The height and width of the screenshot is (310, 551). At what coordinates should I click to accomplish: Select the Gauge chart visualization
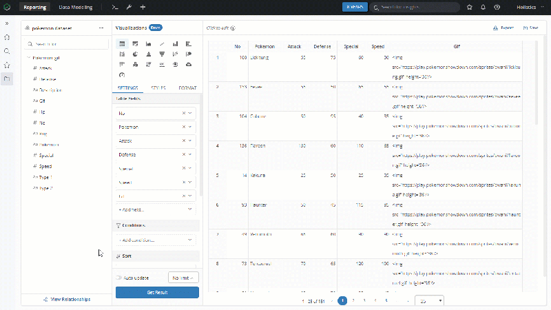pos(122,75)
